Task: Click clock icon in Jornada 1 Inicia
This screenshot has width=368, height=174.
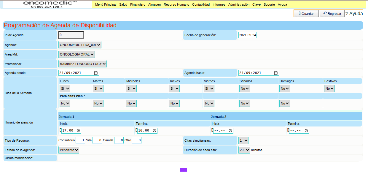Action: pyautogui.click(x=78, y=131)
